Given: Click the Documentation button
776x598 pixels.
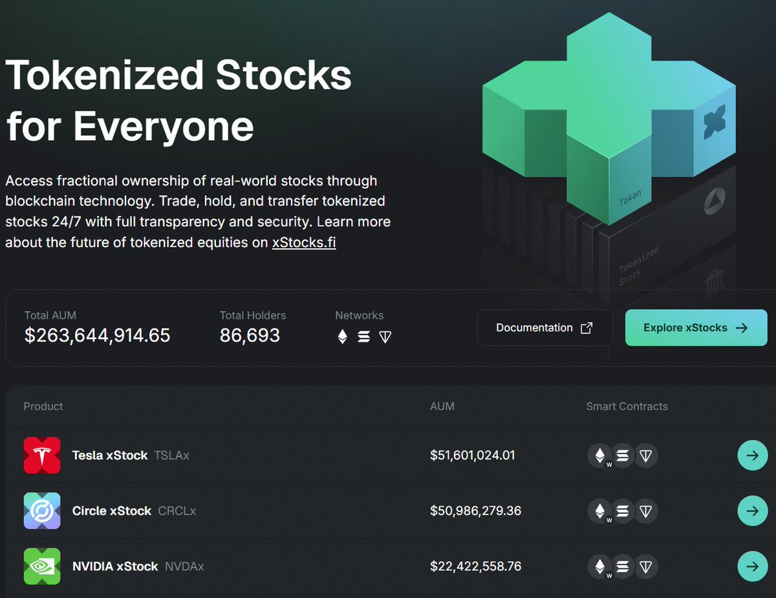Looking at the screenshot, I should click(544, 328).
